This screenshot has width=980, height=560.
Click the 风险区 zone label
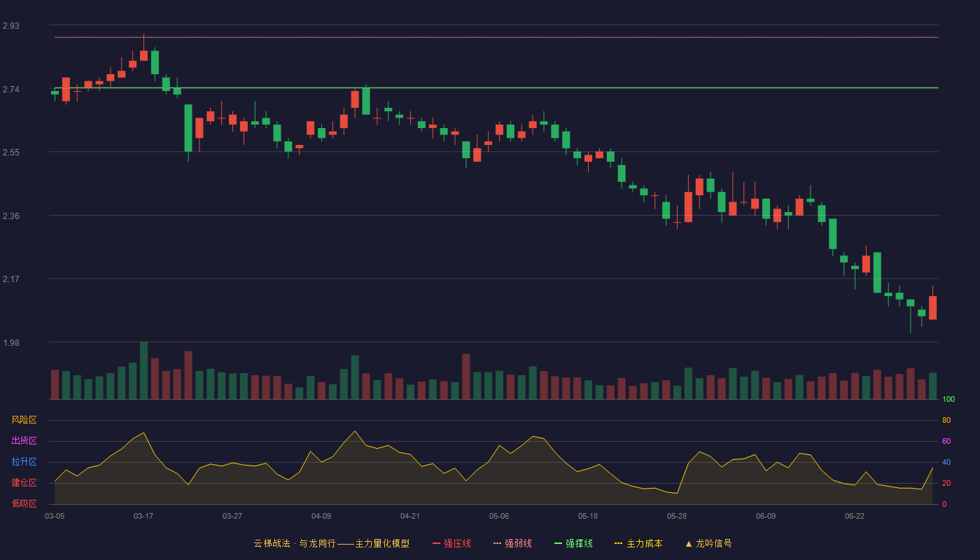click(x=24, y=420)
